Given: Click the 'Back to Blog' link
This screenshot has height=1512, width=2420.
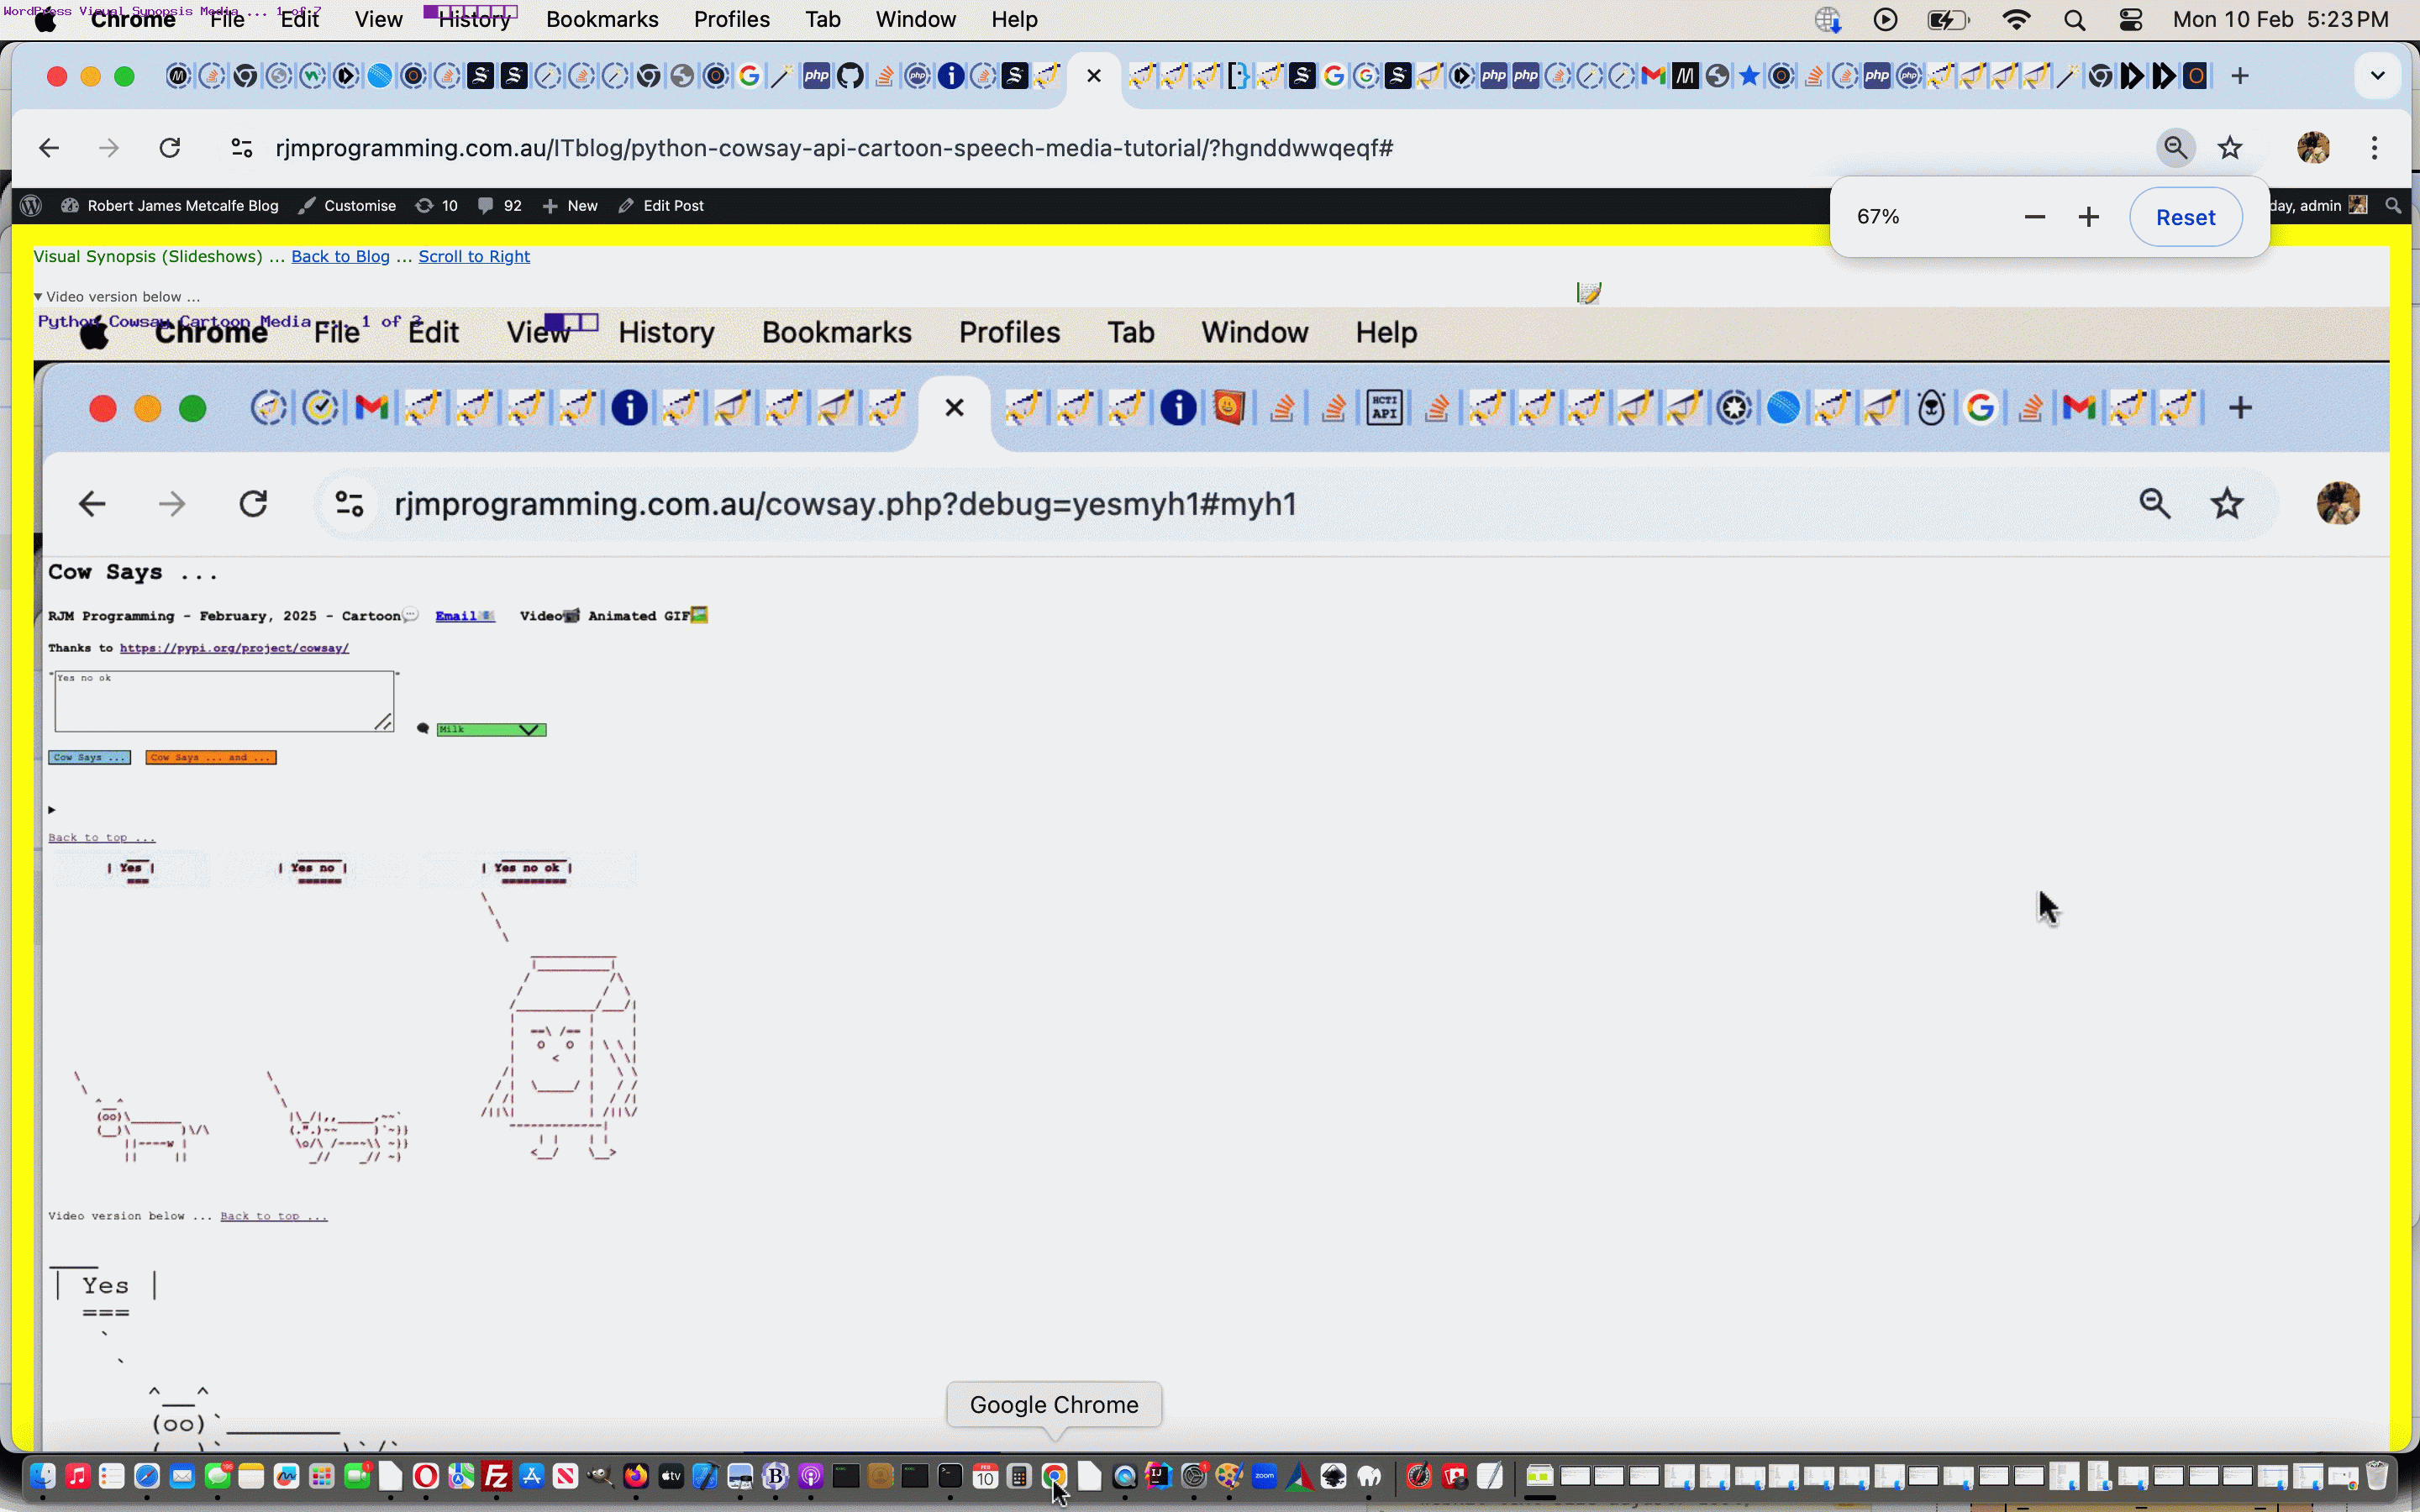Looking at the screenshot, I should tap(340, 257).
